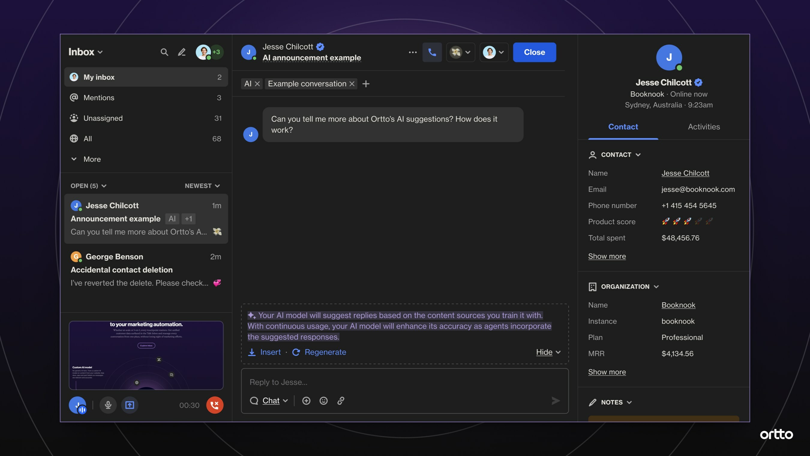Viewport: 810px width, 456px height.
Task: Click the link attachment icon in reply box
Action: click(341, 400)
